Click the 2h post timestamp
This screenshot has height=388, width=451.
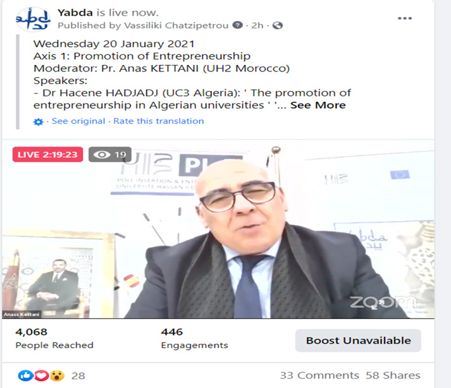[x=257, y=25]
